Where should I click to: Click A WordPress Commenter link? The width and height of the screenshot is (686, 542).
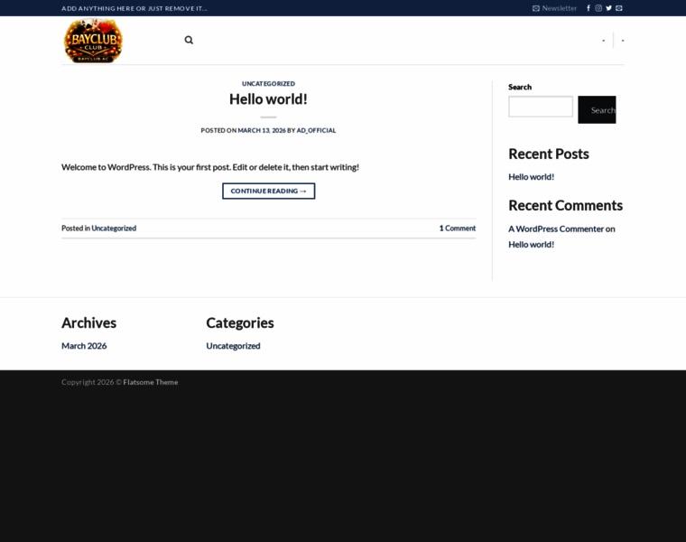pyautogui.click(x=555, y=229)
